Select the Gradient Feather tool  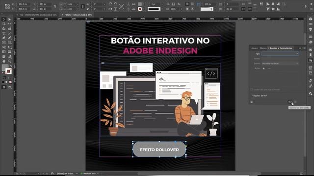pyautogui.click(x=9, y=52)
